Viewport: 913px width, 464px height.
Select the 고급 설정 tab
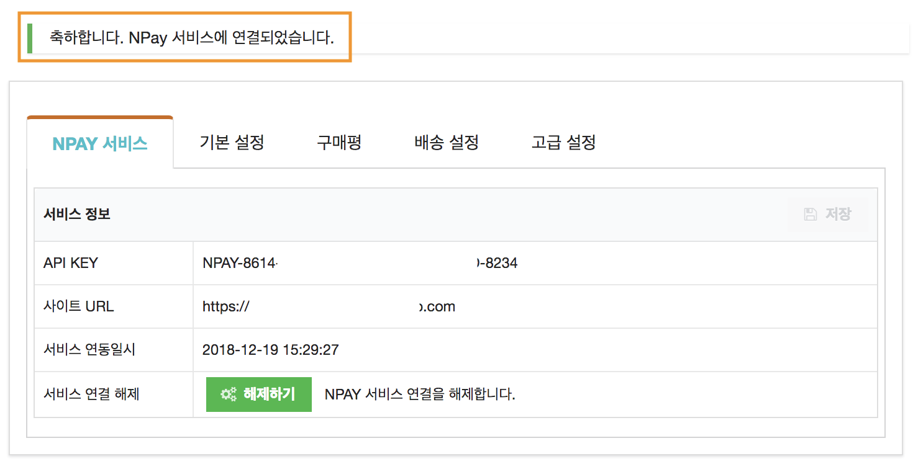(x=564, y=143)
